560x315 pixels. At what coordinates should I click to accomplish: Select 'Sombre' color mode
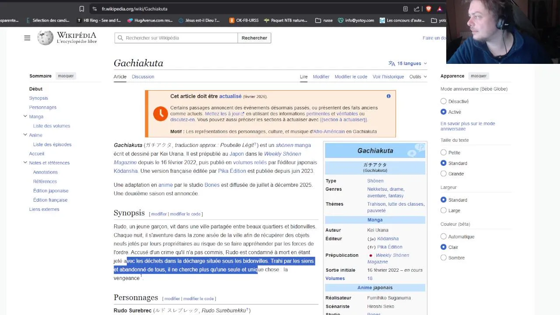pyautogui.click(x=444, y=258)
